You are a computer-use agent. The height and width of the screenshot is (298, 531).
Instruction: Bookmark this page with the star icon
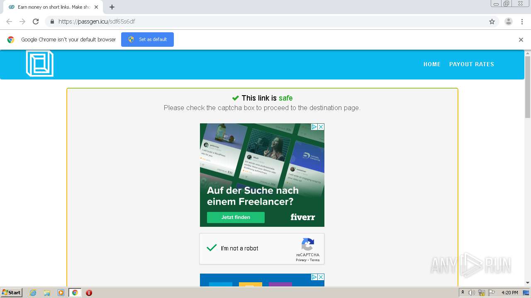point(492,22)
